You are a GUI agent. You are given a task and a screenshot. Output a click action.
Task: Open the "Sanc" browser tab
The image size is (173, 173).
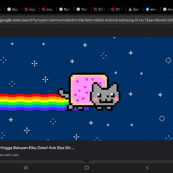point(134,10)
